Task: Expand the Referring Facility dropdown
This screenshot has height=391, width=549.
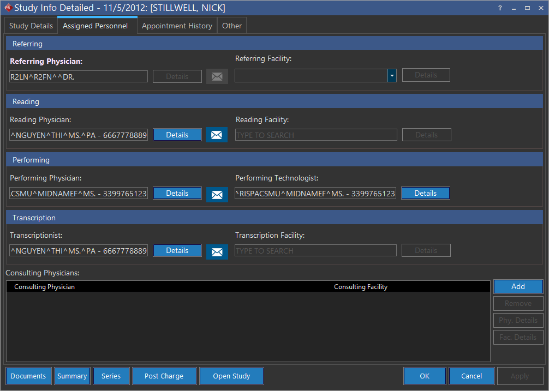Action: (x=391, y=76)
